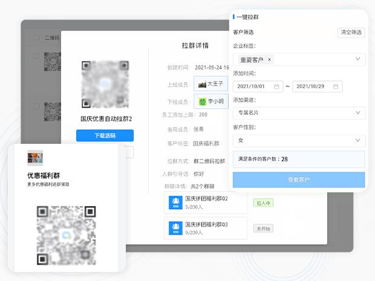Open the 专属名片 channel dropdown
This screenshot has height=281, width=375.
point(299,113)
